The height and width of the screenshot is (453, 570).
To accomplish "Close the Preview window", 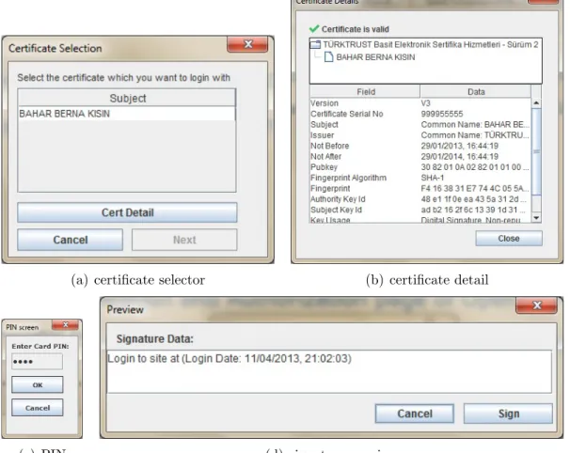I will pyautogui.click(x=536, y=305).
